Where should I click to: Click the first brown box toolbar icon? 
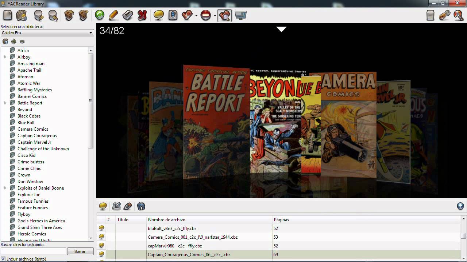(x=69, y=15)
